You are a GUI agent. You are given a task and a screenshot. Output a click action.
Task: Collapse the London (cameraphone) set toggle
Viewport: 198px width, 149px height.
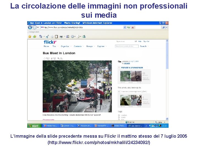click(119, 92)
